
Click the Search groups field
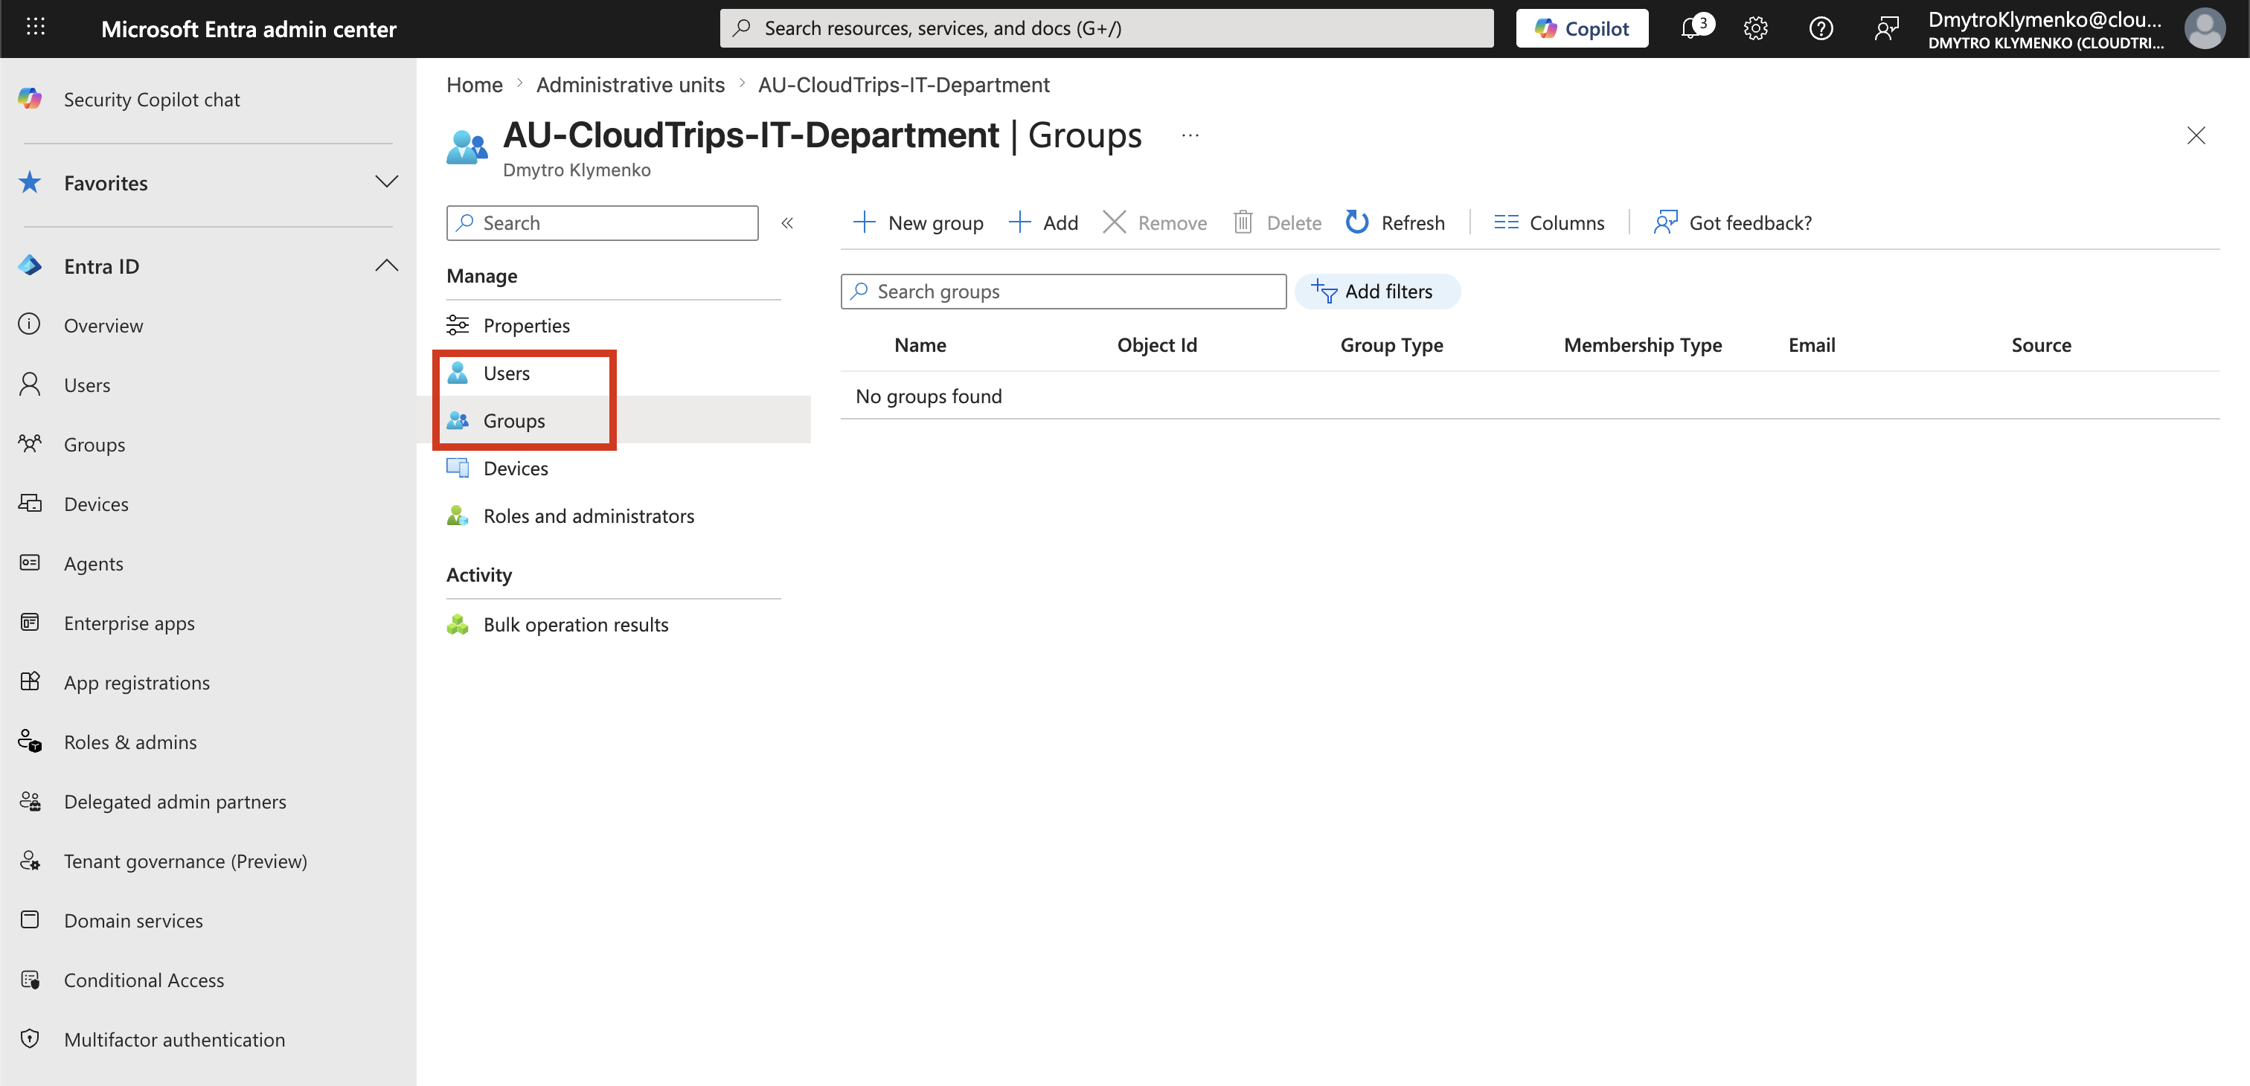(x=1063, y=292)
